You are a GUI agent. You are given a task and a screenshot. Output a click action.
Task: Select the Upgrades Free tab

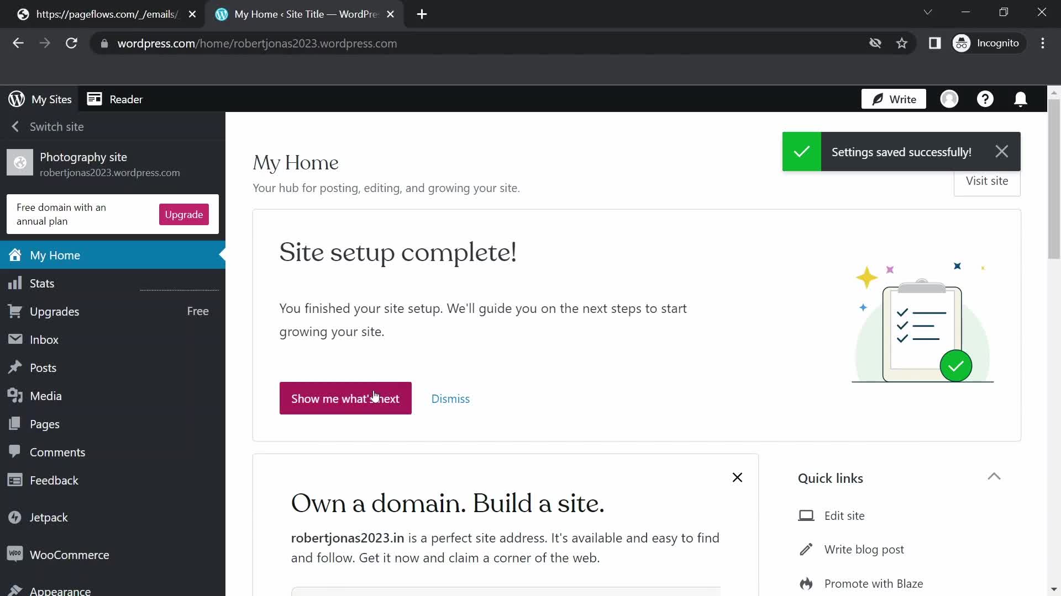point(113,311)
